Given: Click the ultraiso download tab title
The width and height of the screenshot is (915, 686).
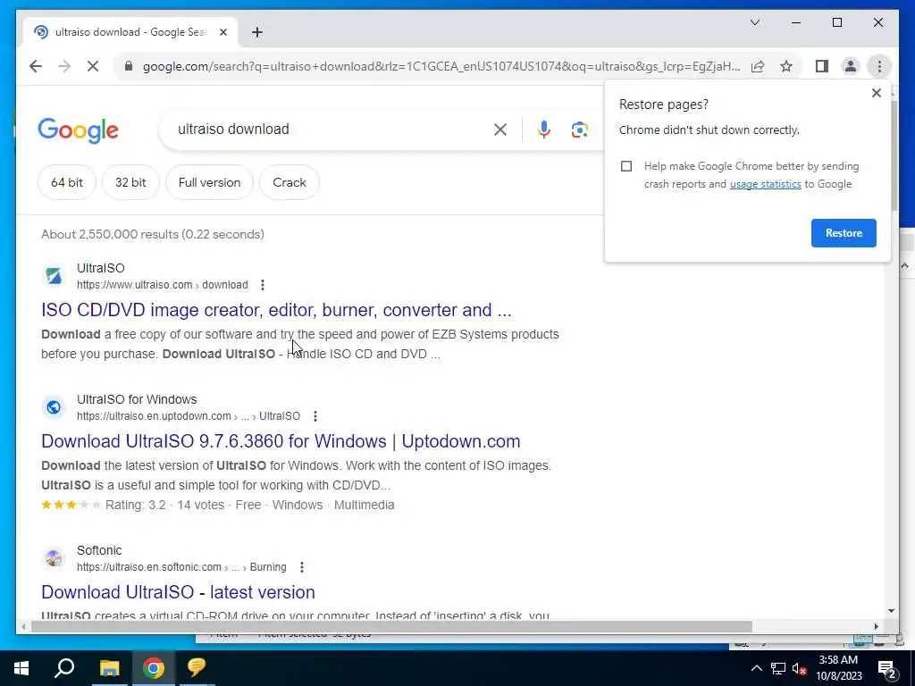Looking at the screenshot, I should 130,32.
